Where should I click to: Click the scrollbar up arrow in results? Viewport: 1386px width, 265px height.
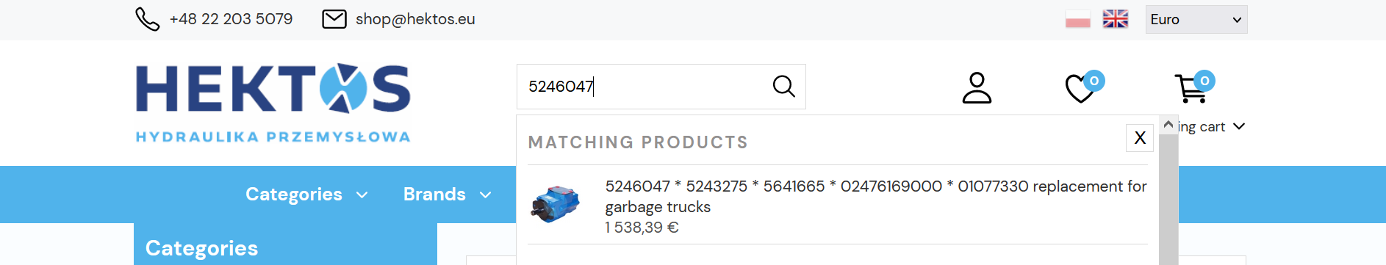1168,125
